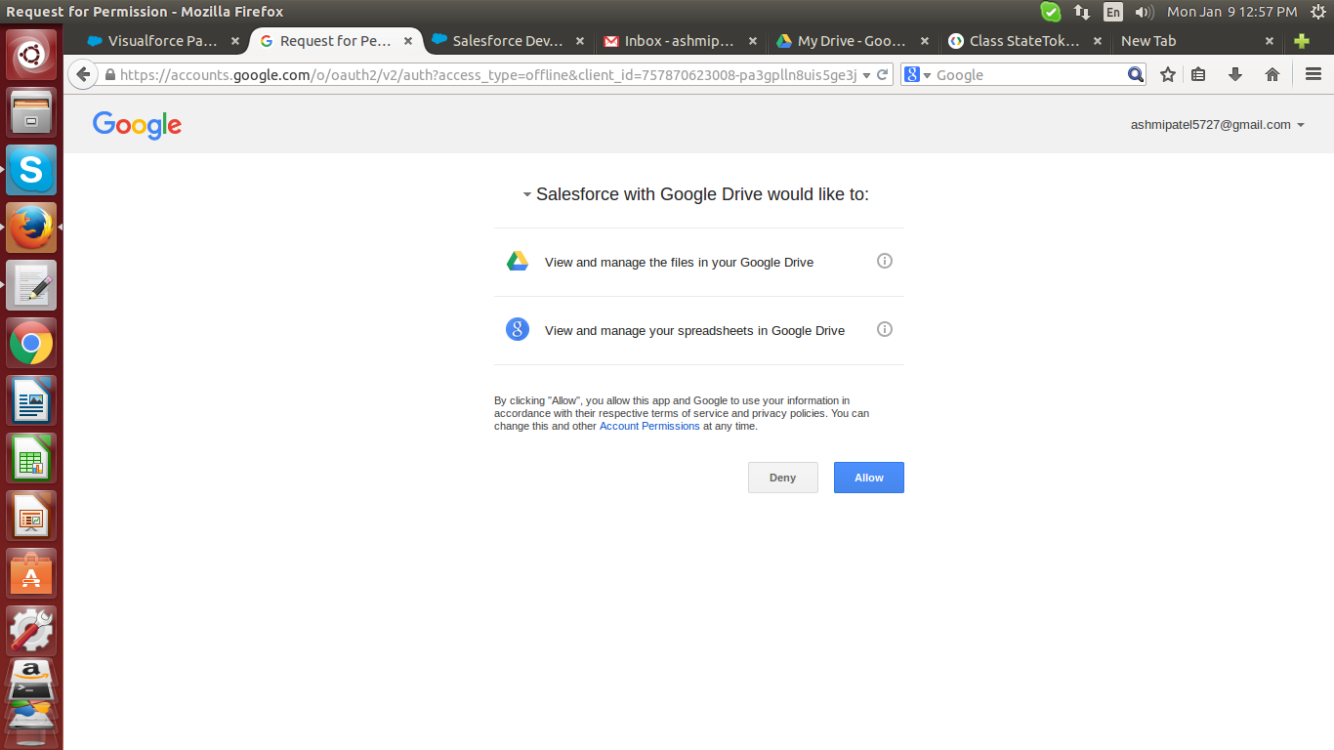Open Ubuntu Software Center from the launcher
This screenshot has height=750, width=1334.
31,573
